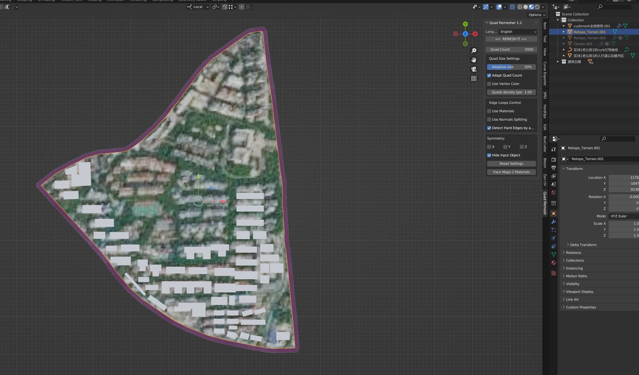Toggle proportional editing icon in header

(241, 7)
